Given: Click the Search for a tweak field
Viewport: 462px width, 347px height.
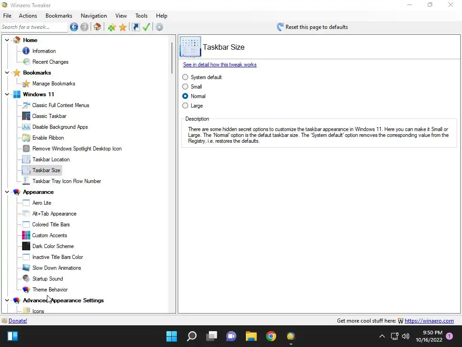Looking at the screenshot, I should pyautogui.click(x=34, y=27).
